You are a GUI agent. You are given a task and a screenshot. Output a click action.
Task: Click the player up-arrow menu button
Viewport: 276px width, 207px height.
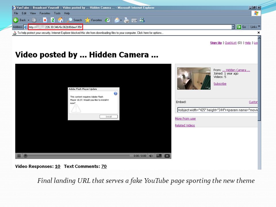pos(167,156)
